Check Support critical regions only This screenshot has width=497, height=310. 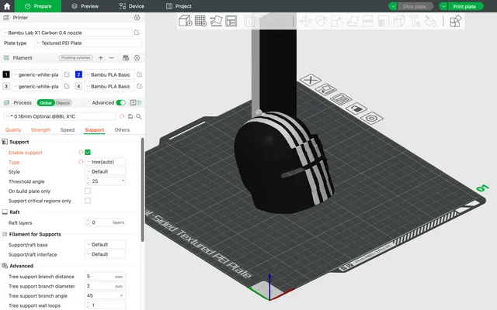[88, 201]
